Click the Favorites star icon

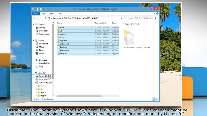tap(36, 24)
